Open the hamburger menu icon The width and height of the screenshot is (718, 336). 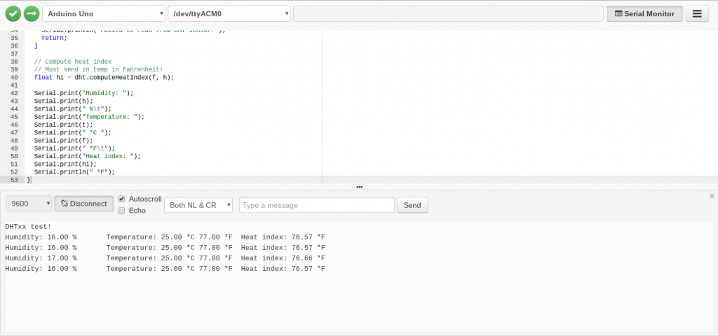(x=696, y=13)
